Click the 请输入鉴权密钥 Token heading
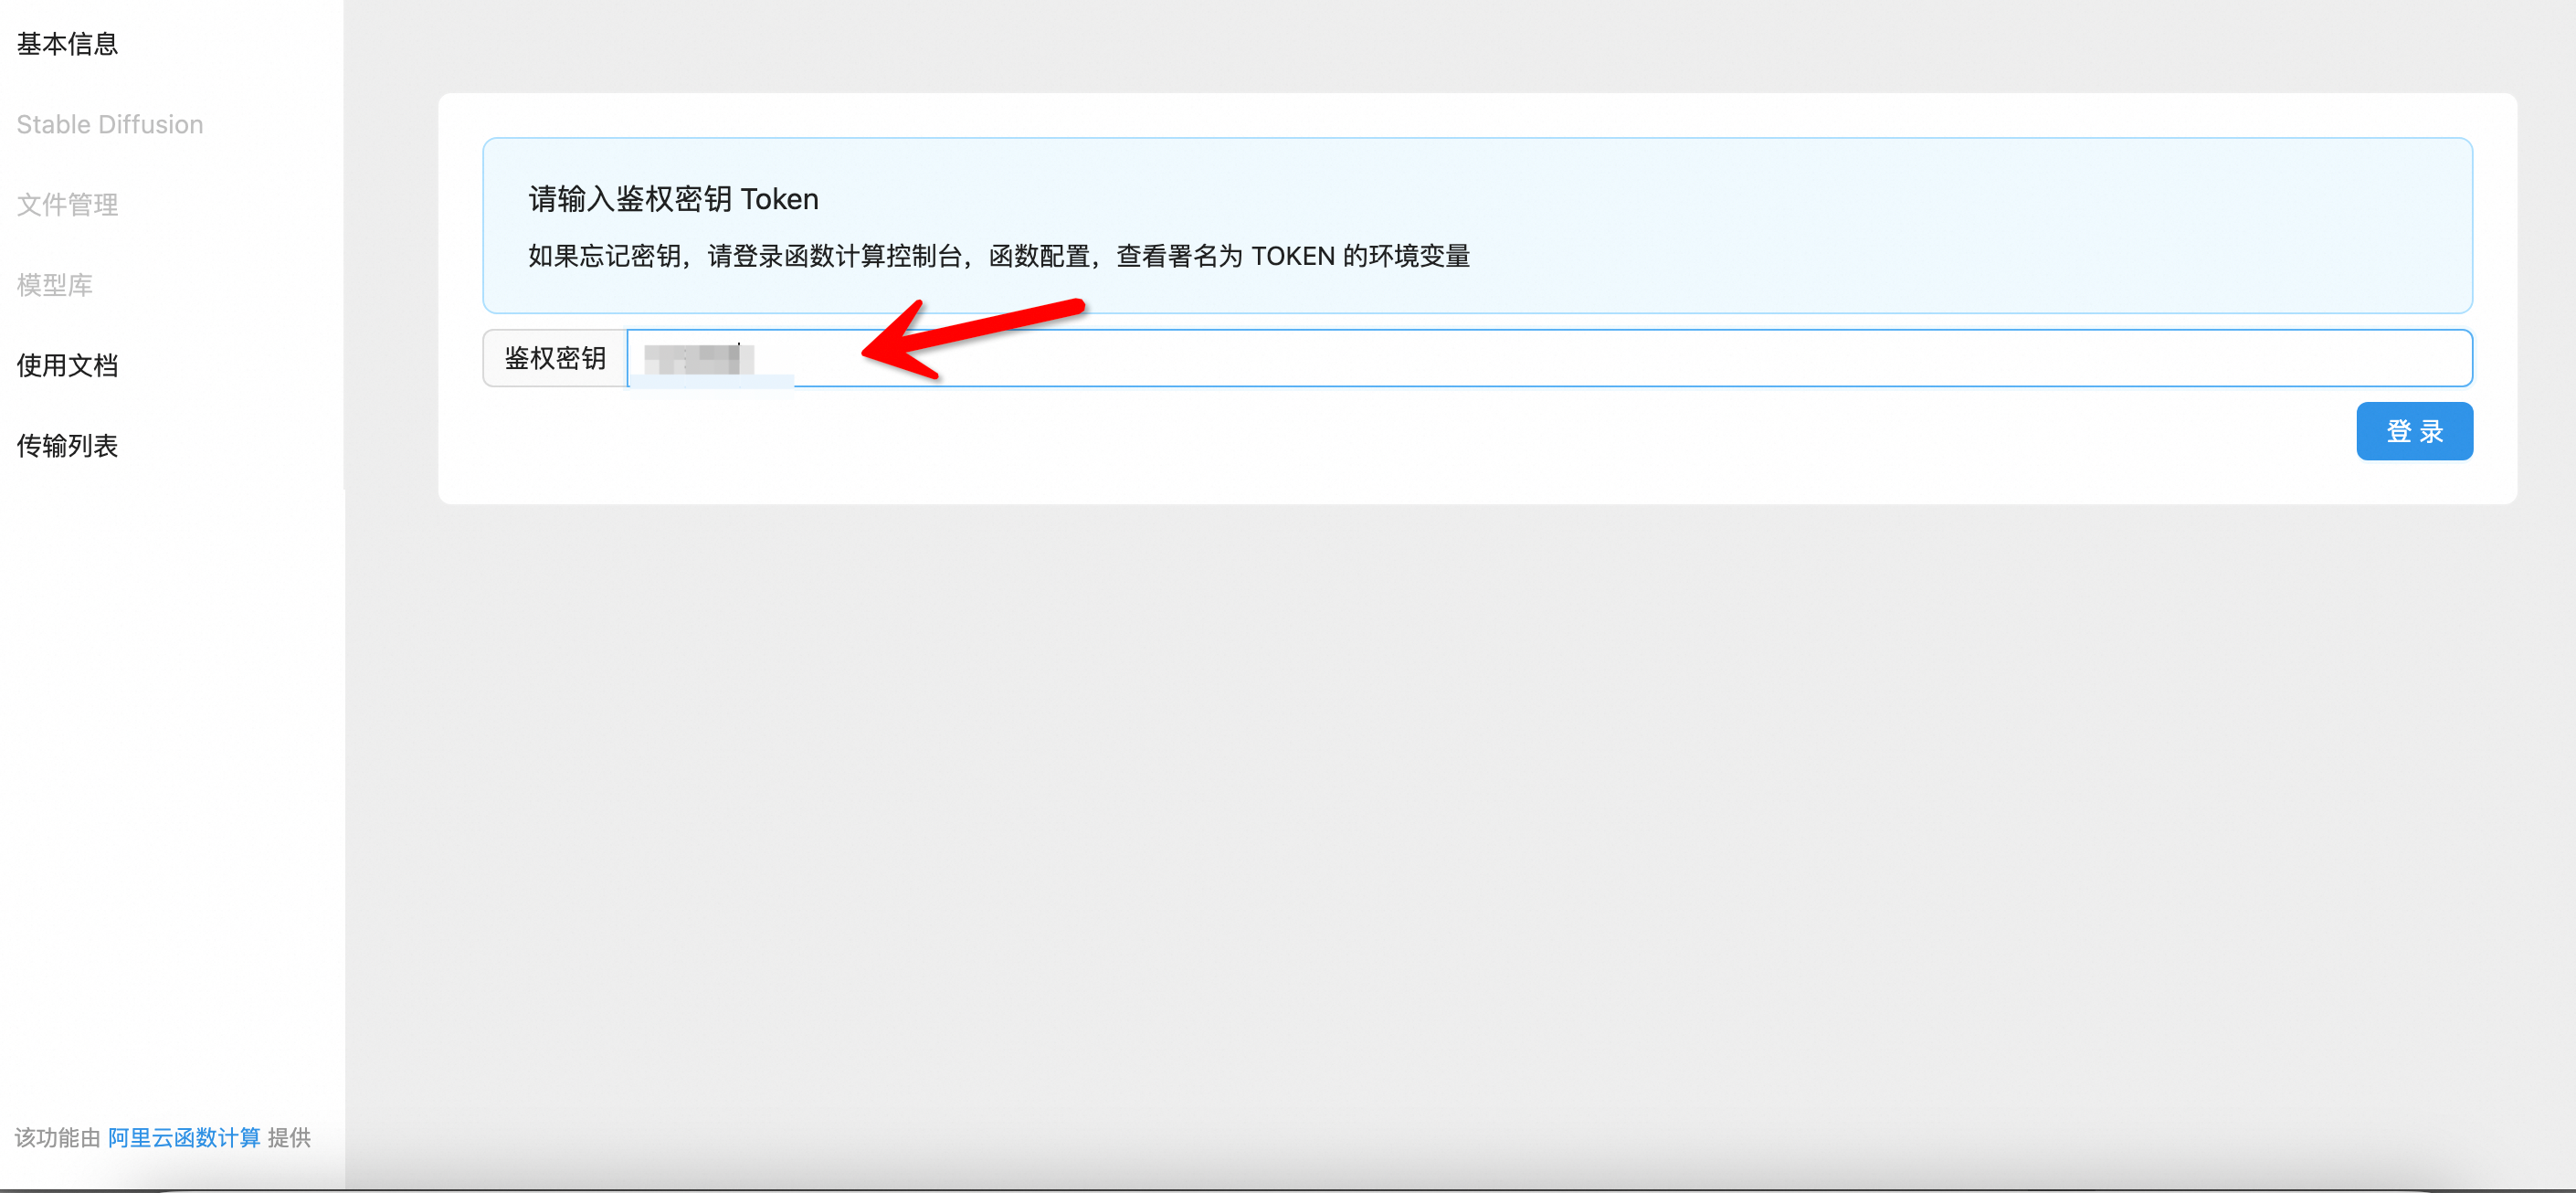This screenshot has height=1193, width=2576. [673, 199]
